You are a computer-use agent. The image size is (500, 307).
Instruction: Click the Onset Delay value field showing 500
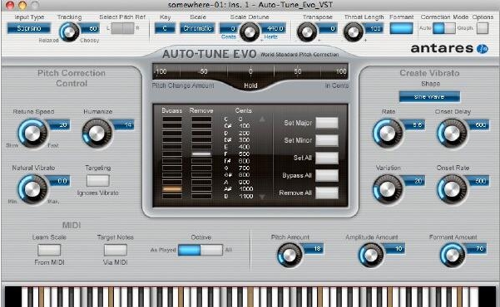(x=478, y=124)
